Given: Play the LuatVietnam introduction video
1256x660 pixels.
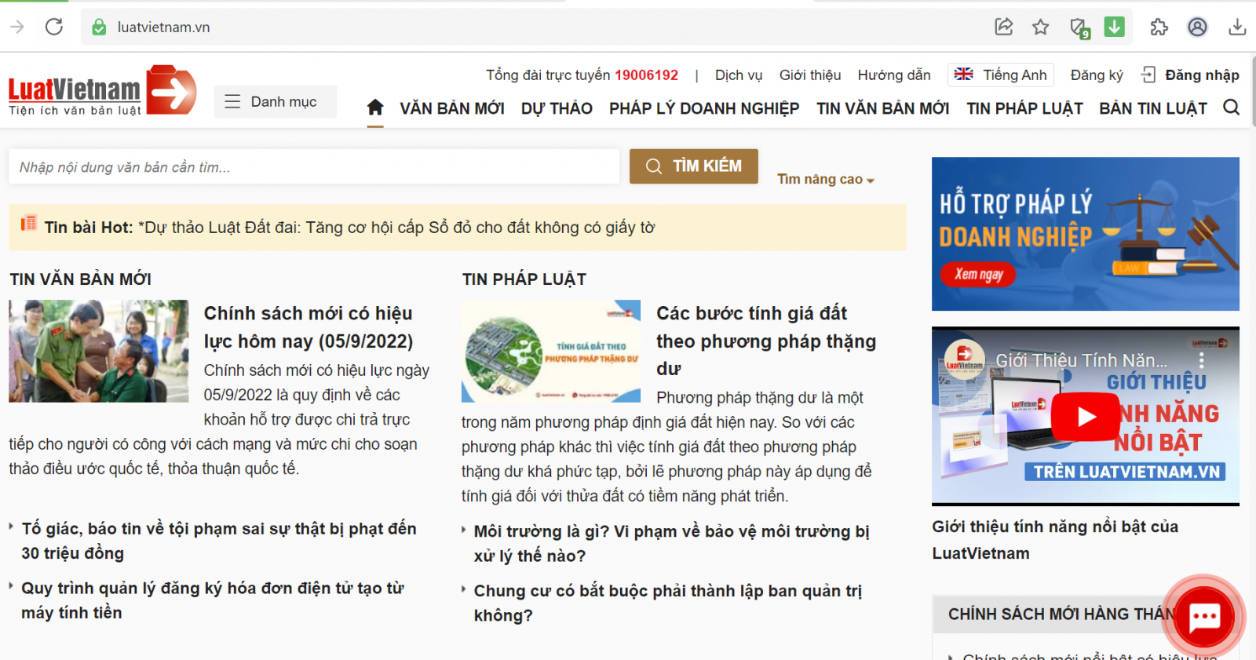Looking at the screenshot, I should click(x=1086, y=416).
